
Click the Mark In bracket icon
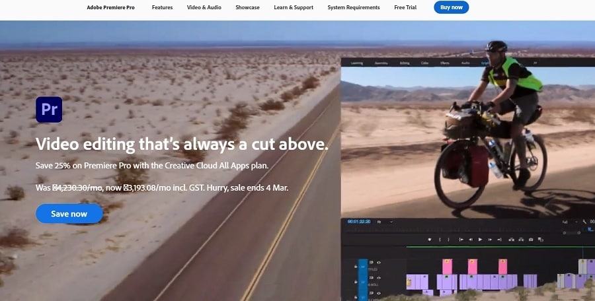pos(440,240)
